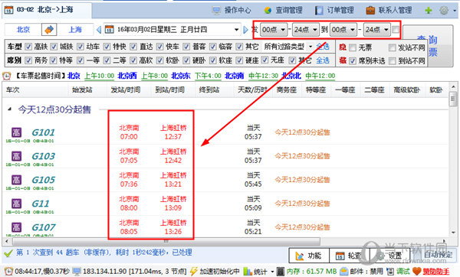Select the 03-02 北京->上海 tab
Viewport: 460px width, 277px height.
(x=47, y=10)
